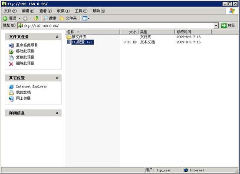Image resolution: width=240 pixels, height=174 pixels.
Task: Click the red X delete icon
Action: (x=11, y=64)
